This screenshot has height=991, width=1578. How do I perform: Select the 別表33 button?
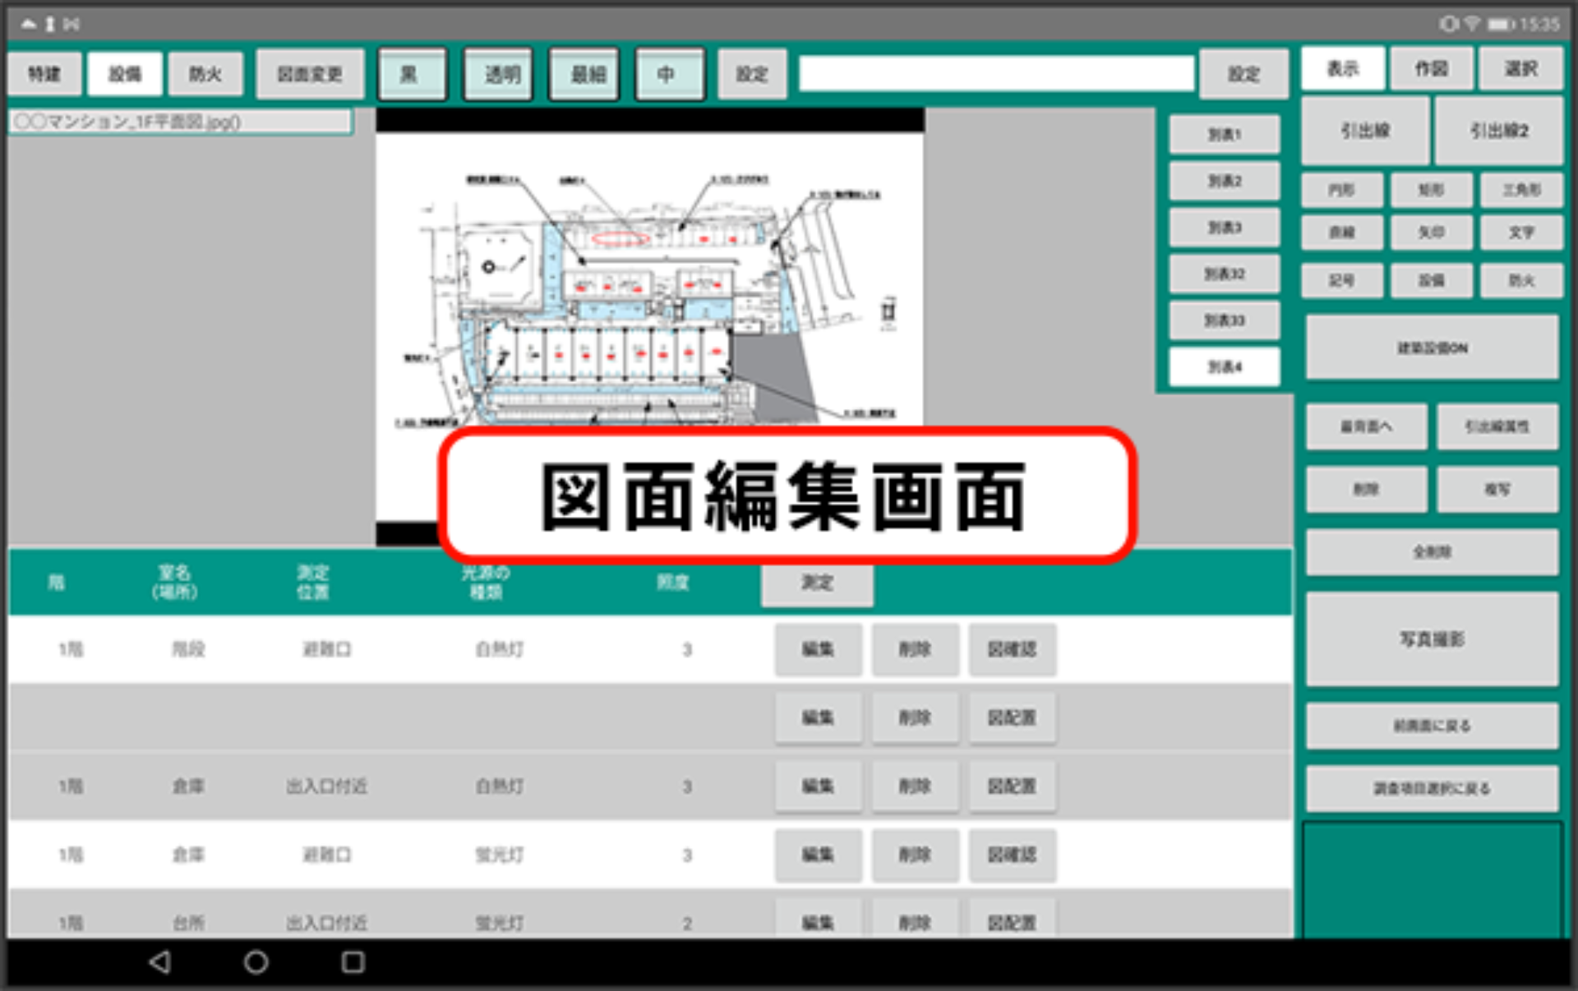click(x=1225, y=320)
